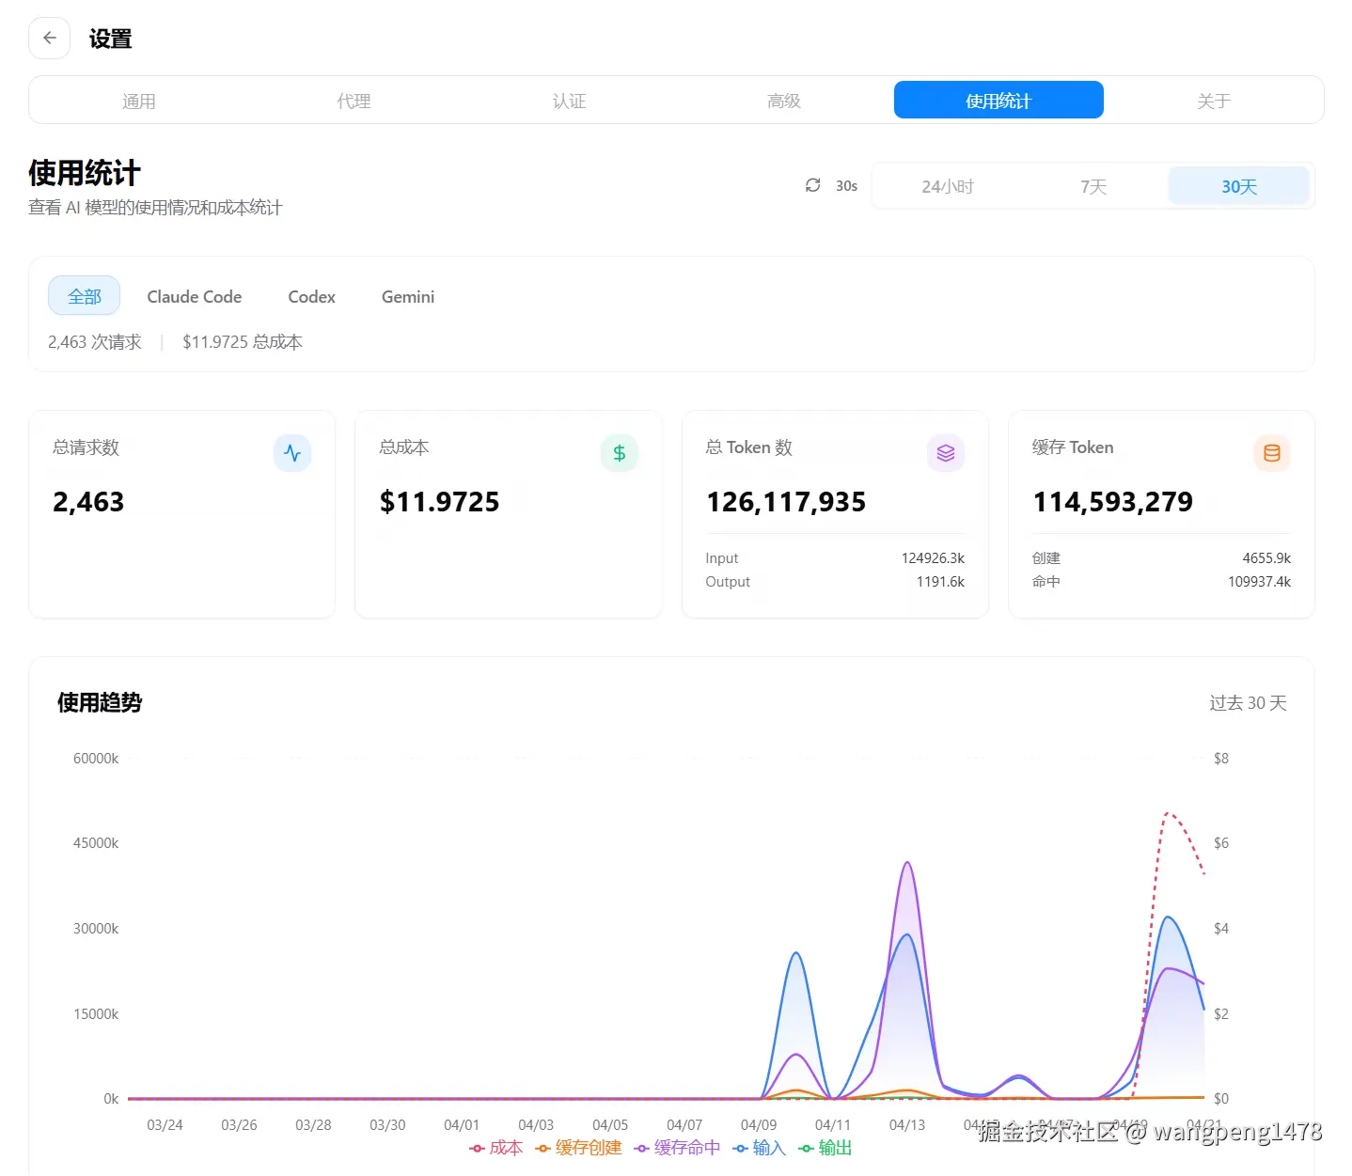Open the 关于 tab
This screenshot has height=1176, width=1352.
1213,101
